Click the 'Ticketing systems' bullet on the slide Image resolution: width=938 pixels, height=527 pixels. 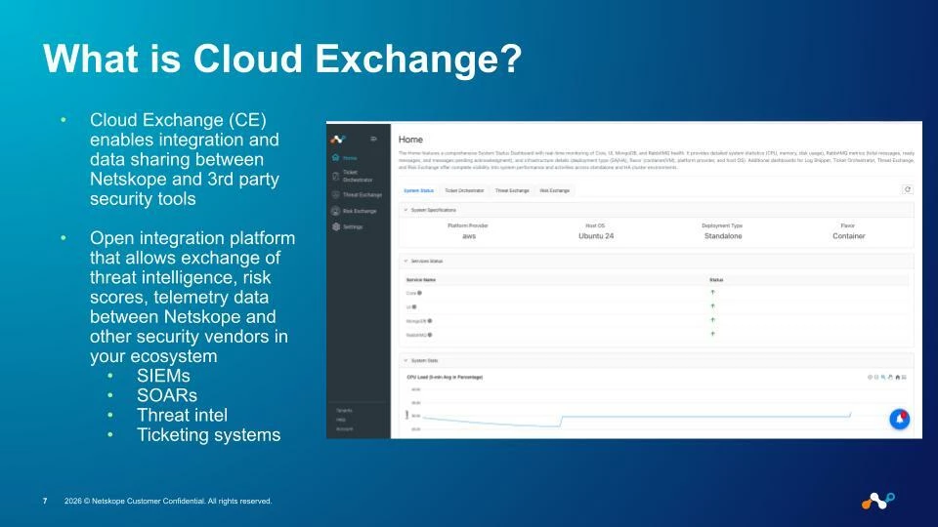click(208, 435)
